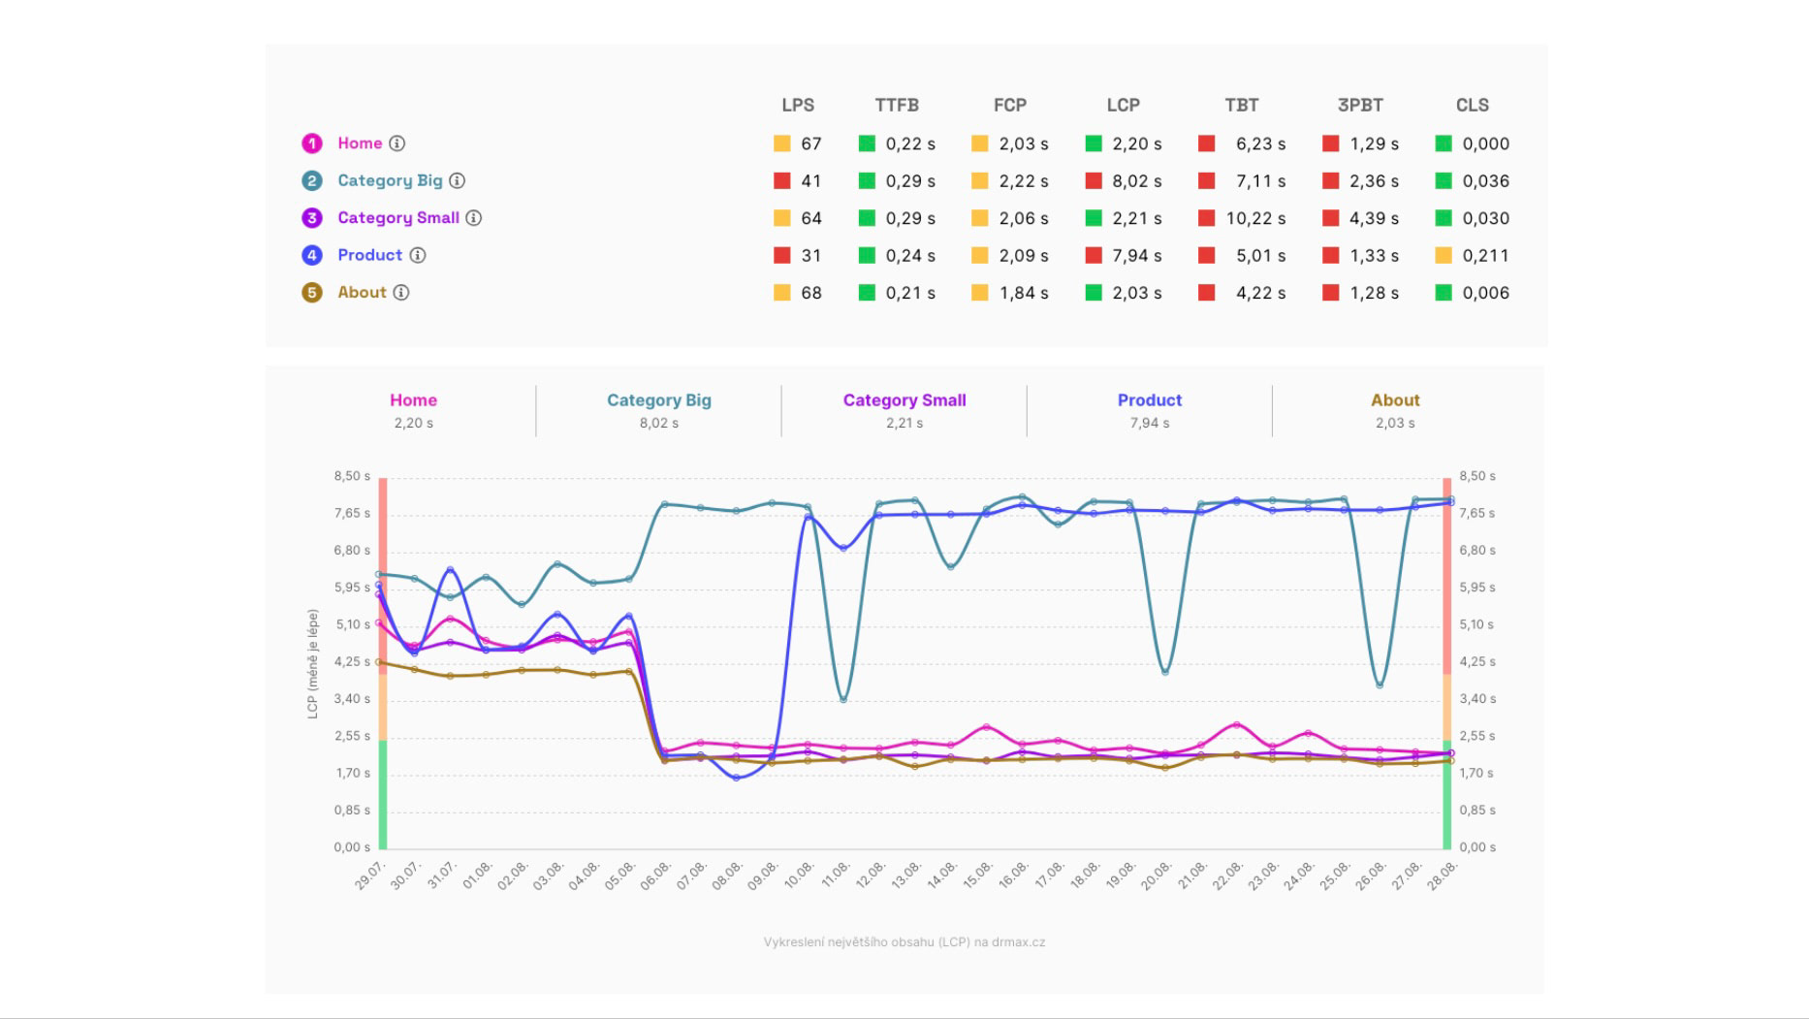Viewport: 1809px width, 1019px height.
Task: Click the pink number 1 badge
Action: point(312,143)
